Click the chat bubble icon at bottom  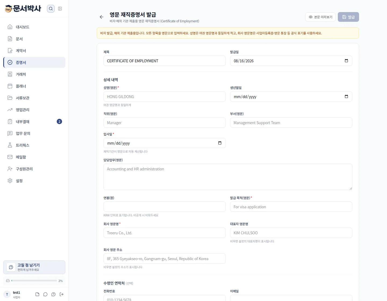tap(45, 294)
